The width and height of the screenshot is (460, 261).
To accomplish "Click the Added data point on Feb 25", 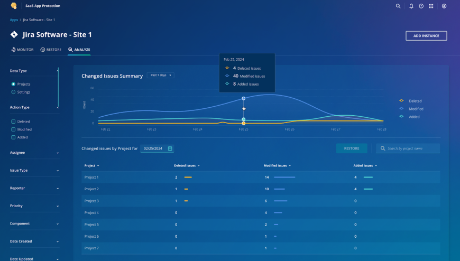I will point(244,119).
